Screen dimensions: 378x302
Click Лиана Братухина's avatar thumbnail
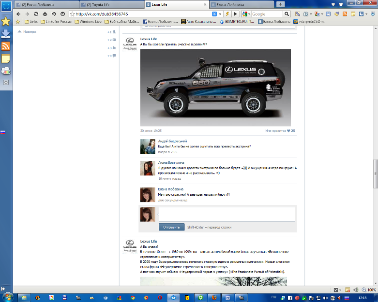[148, 168]
